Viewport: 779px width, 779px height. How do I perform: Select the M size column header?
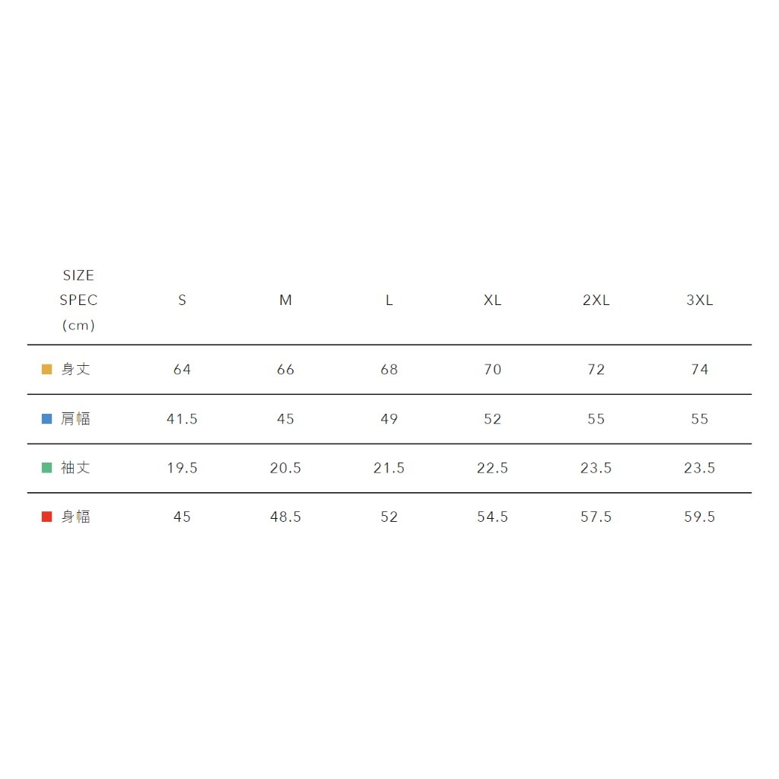285,300
